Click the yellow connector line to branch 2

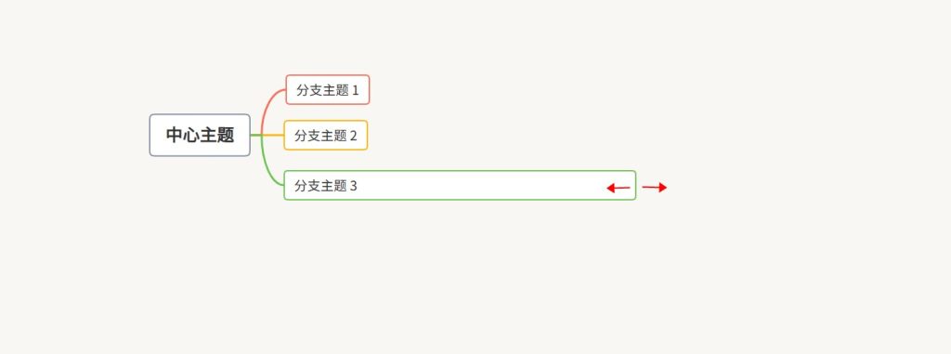pos(273,135)
